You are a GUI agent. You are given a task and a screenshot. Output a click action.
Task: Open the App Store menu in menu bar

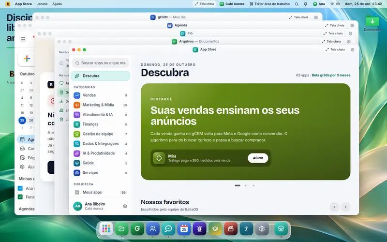pyautogui.click(x=23, y=4)
